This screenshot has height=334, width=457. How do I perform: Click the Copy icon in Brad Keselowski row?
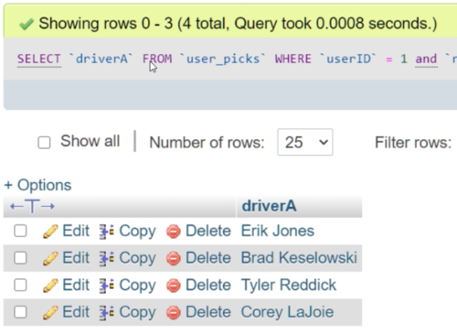click(x=107, y=259)
